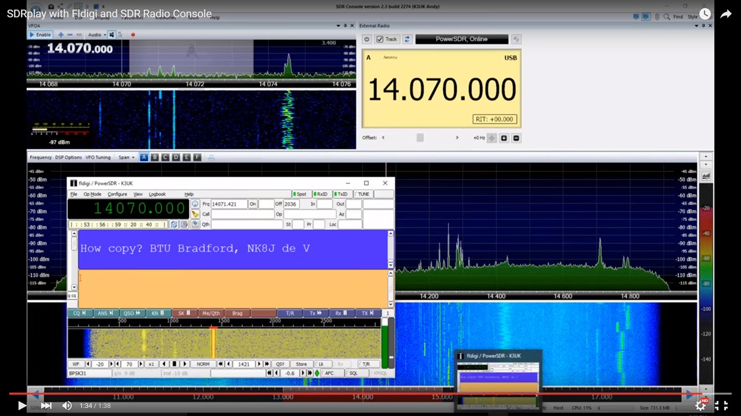The height and width of the screenshot is (416, 741).
Task: Click the Offset slider thumb
Action: click(x=420, y=138)
